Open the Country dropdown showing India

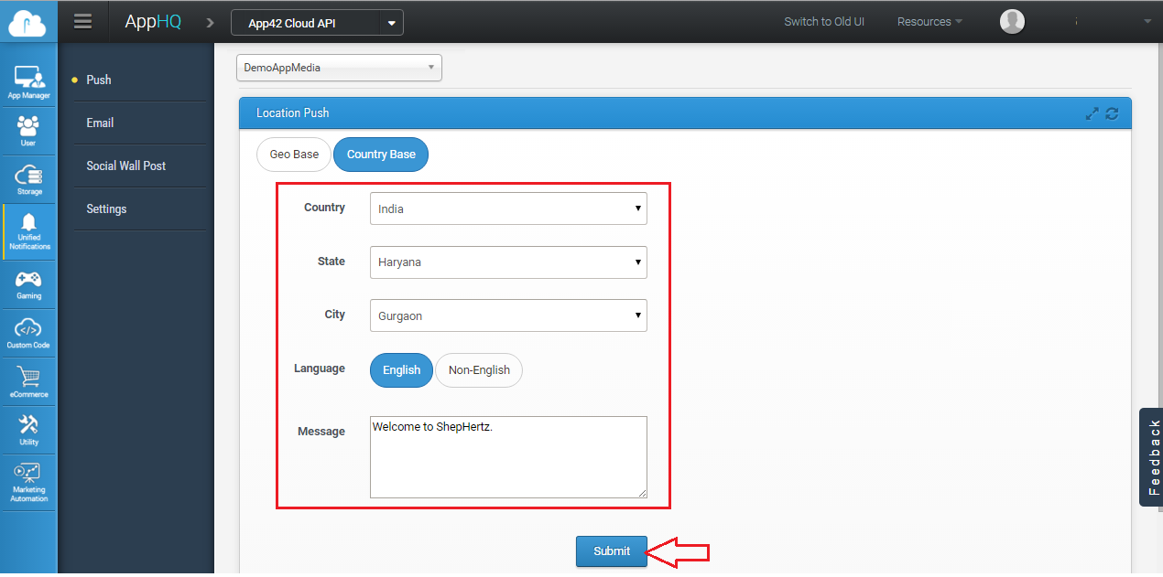508,208
